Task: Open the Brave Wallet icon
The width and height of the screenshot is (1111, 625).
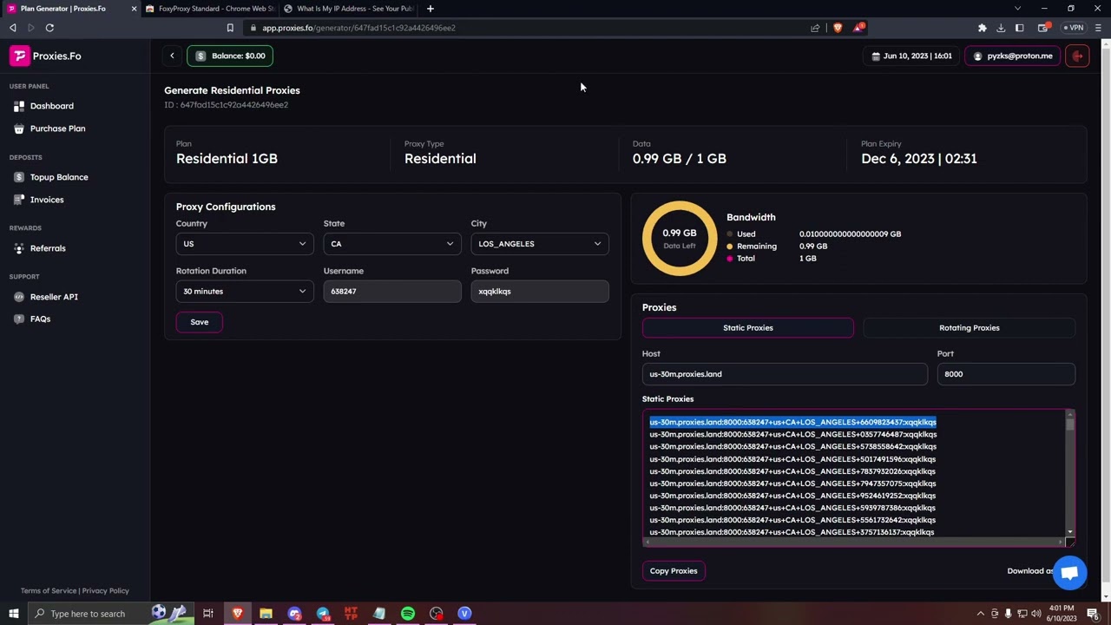Action: tap(1043, 28)
